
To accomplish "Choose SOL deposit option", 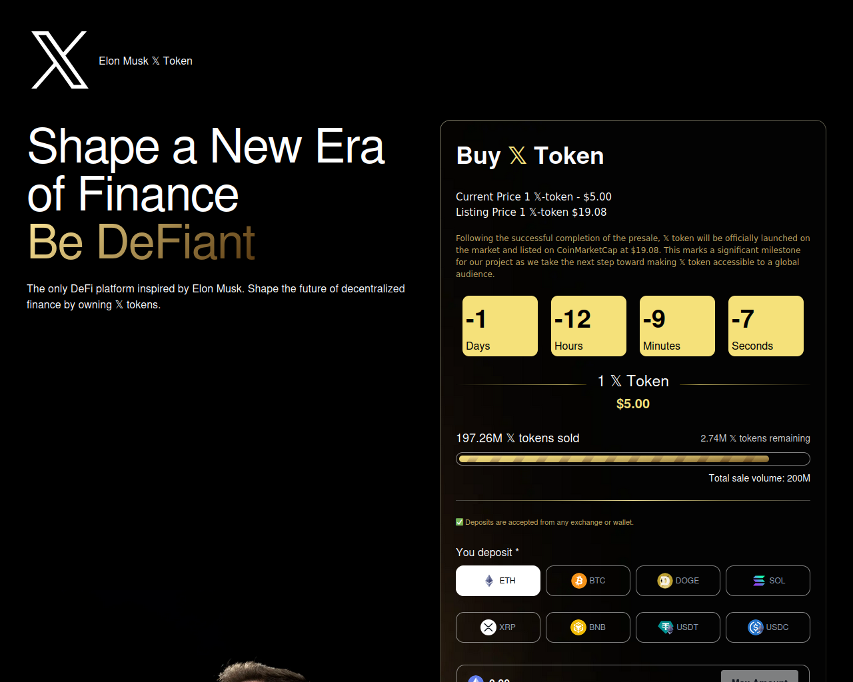I will pyautogui.click(x=768, y=581).
